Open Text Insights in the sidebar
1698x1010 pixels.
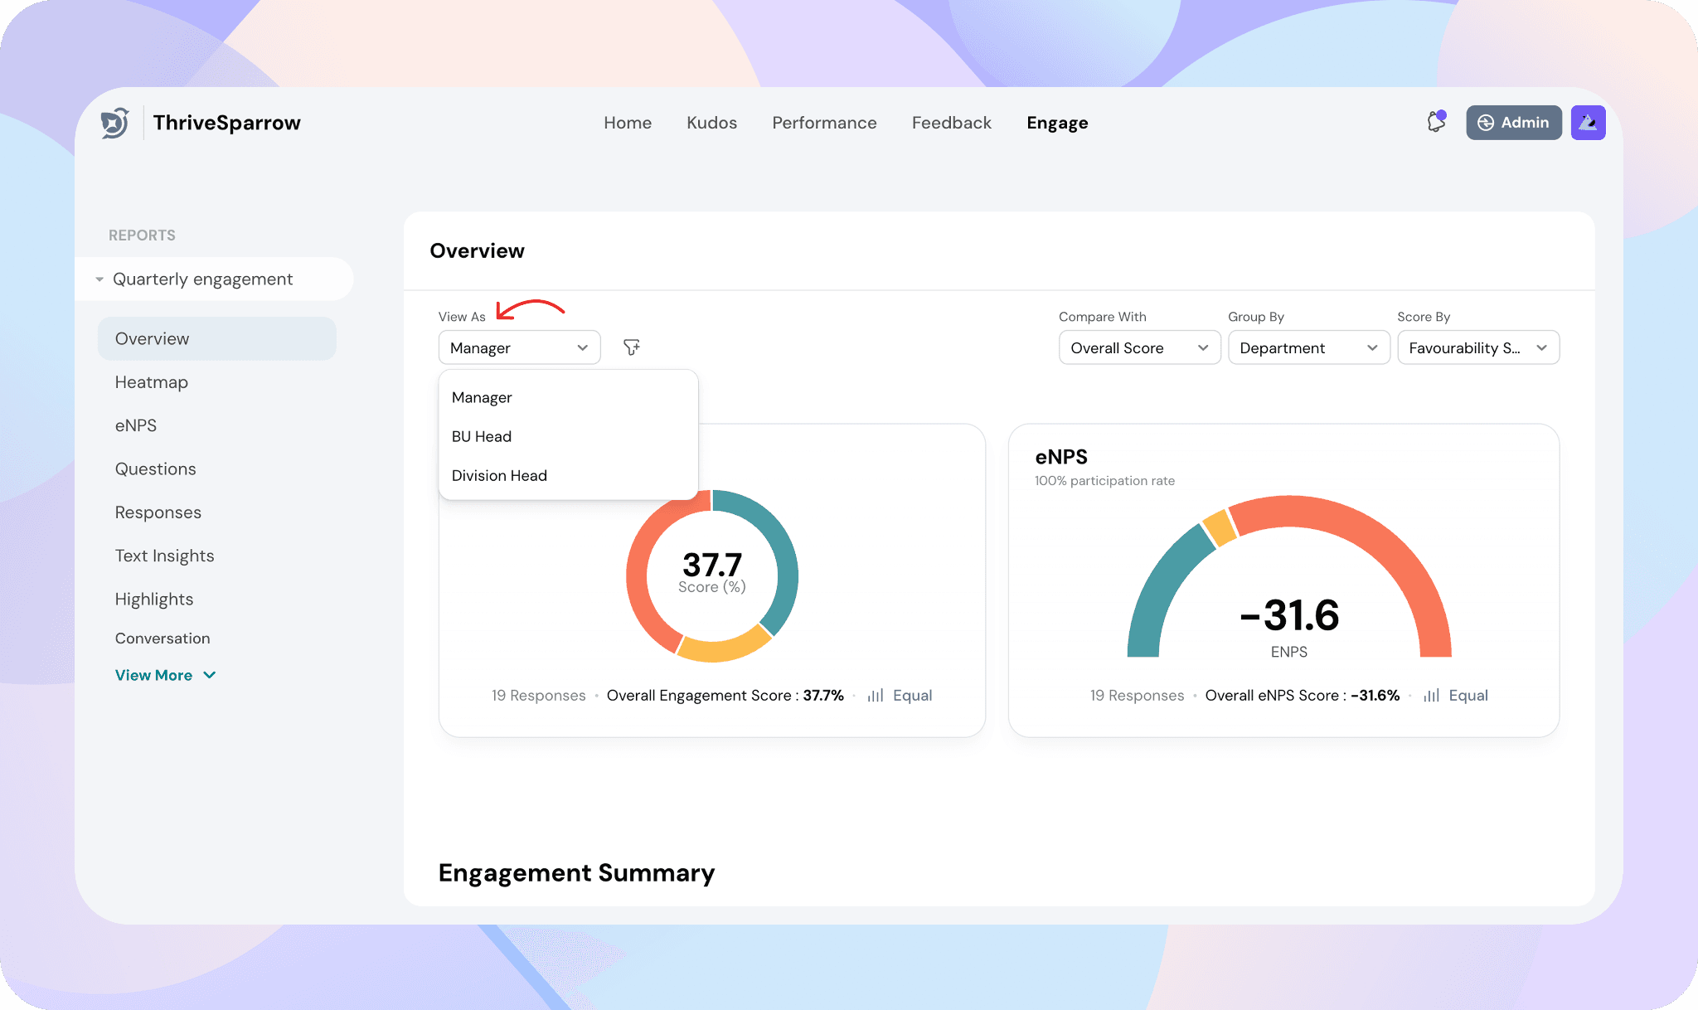pos(165,556)
